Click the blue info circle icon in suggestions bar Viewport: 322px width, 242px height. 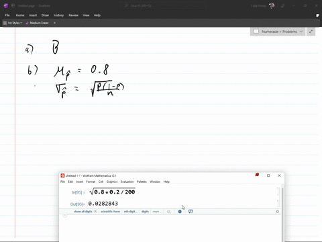180,212
